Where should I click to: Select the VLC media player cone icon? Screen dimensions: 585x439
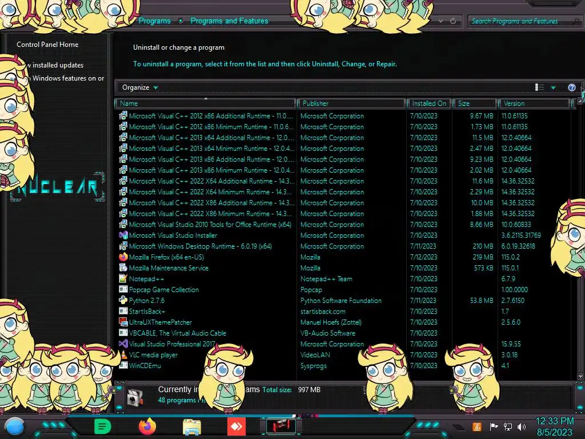point(123,354)
